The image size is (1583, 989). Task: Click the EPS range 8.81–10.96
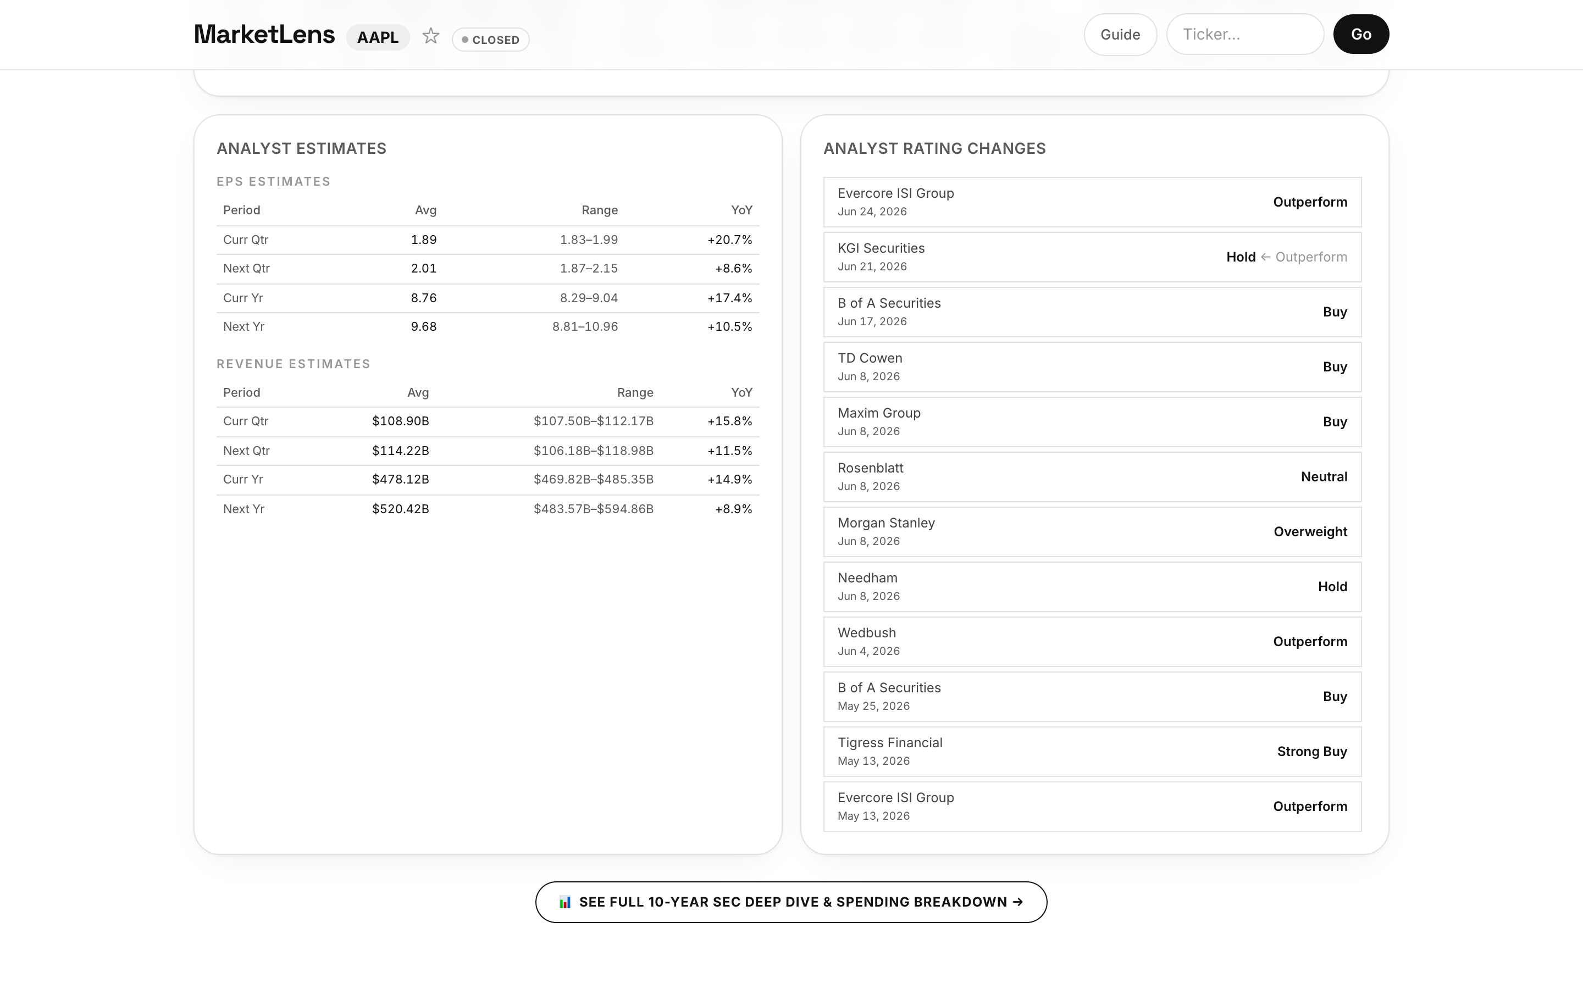click(x=585, y=326)
